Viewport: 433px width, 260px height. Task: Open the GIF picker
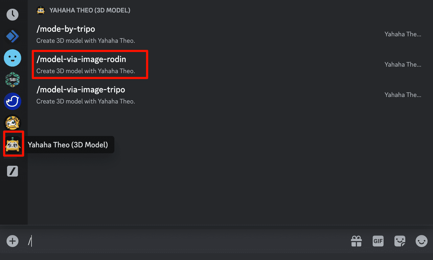click(x=378, y=241)
